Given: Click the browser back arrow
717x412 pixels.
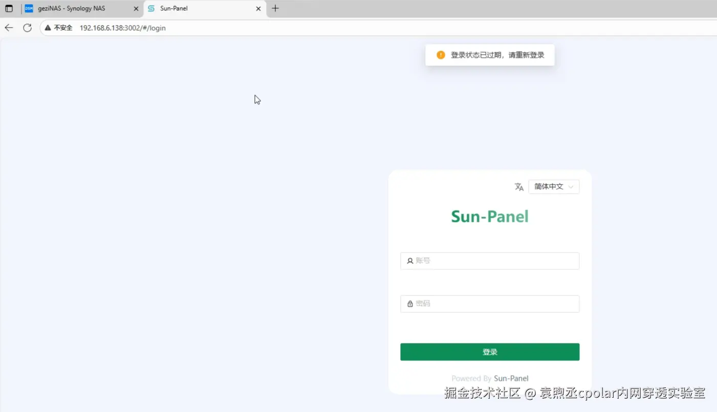Looking at the screenshot, I should click(9, 28).
